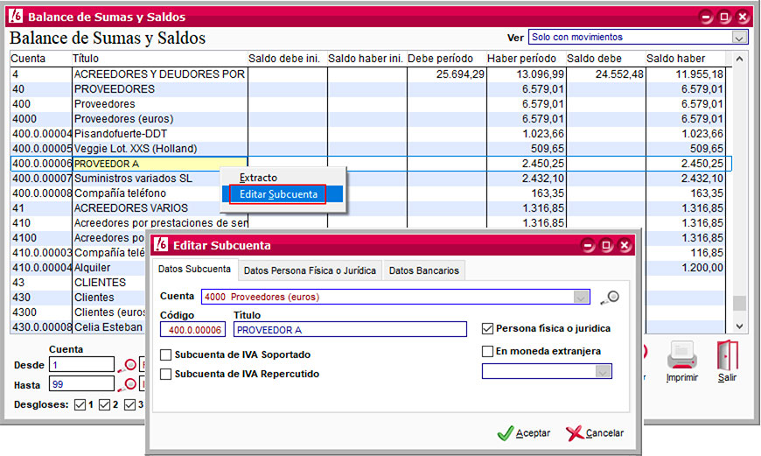761x456 pixels.
Task: Switch to Datos Bancarios tab
Action: (x=423, y=270)
